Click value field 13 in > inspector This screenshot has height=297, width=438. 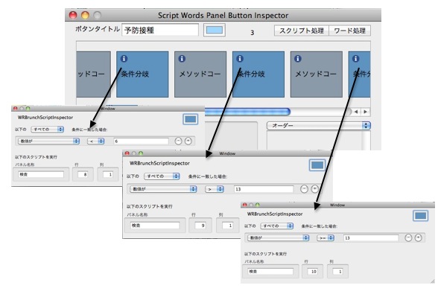click(x=264, y=189)
